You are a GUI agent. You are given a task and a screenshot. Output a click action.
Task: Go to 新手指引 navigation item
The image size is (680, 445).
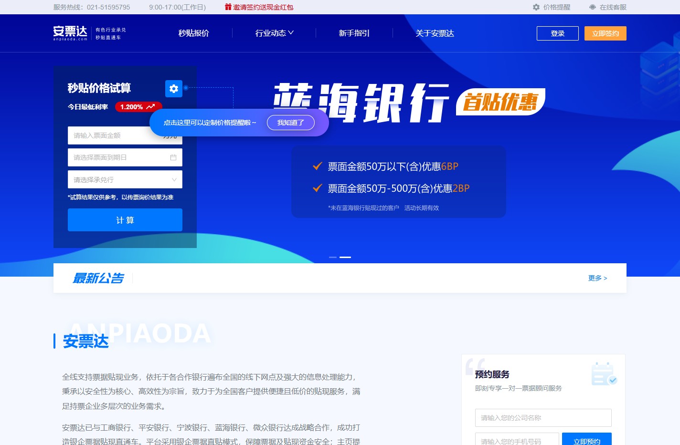coord(354,33)
